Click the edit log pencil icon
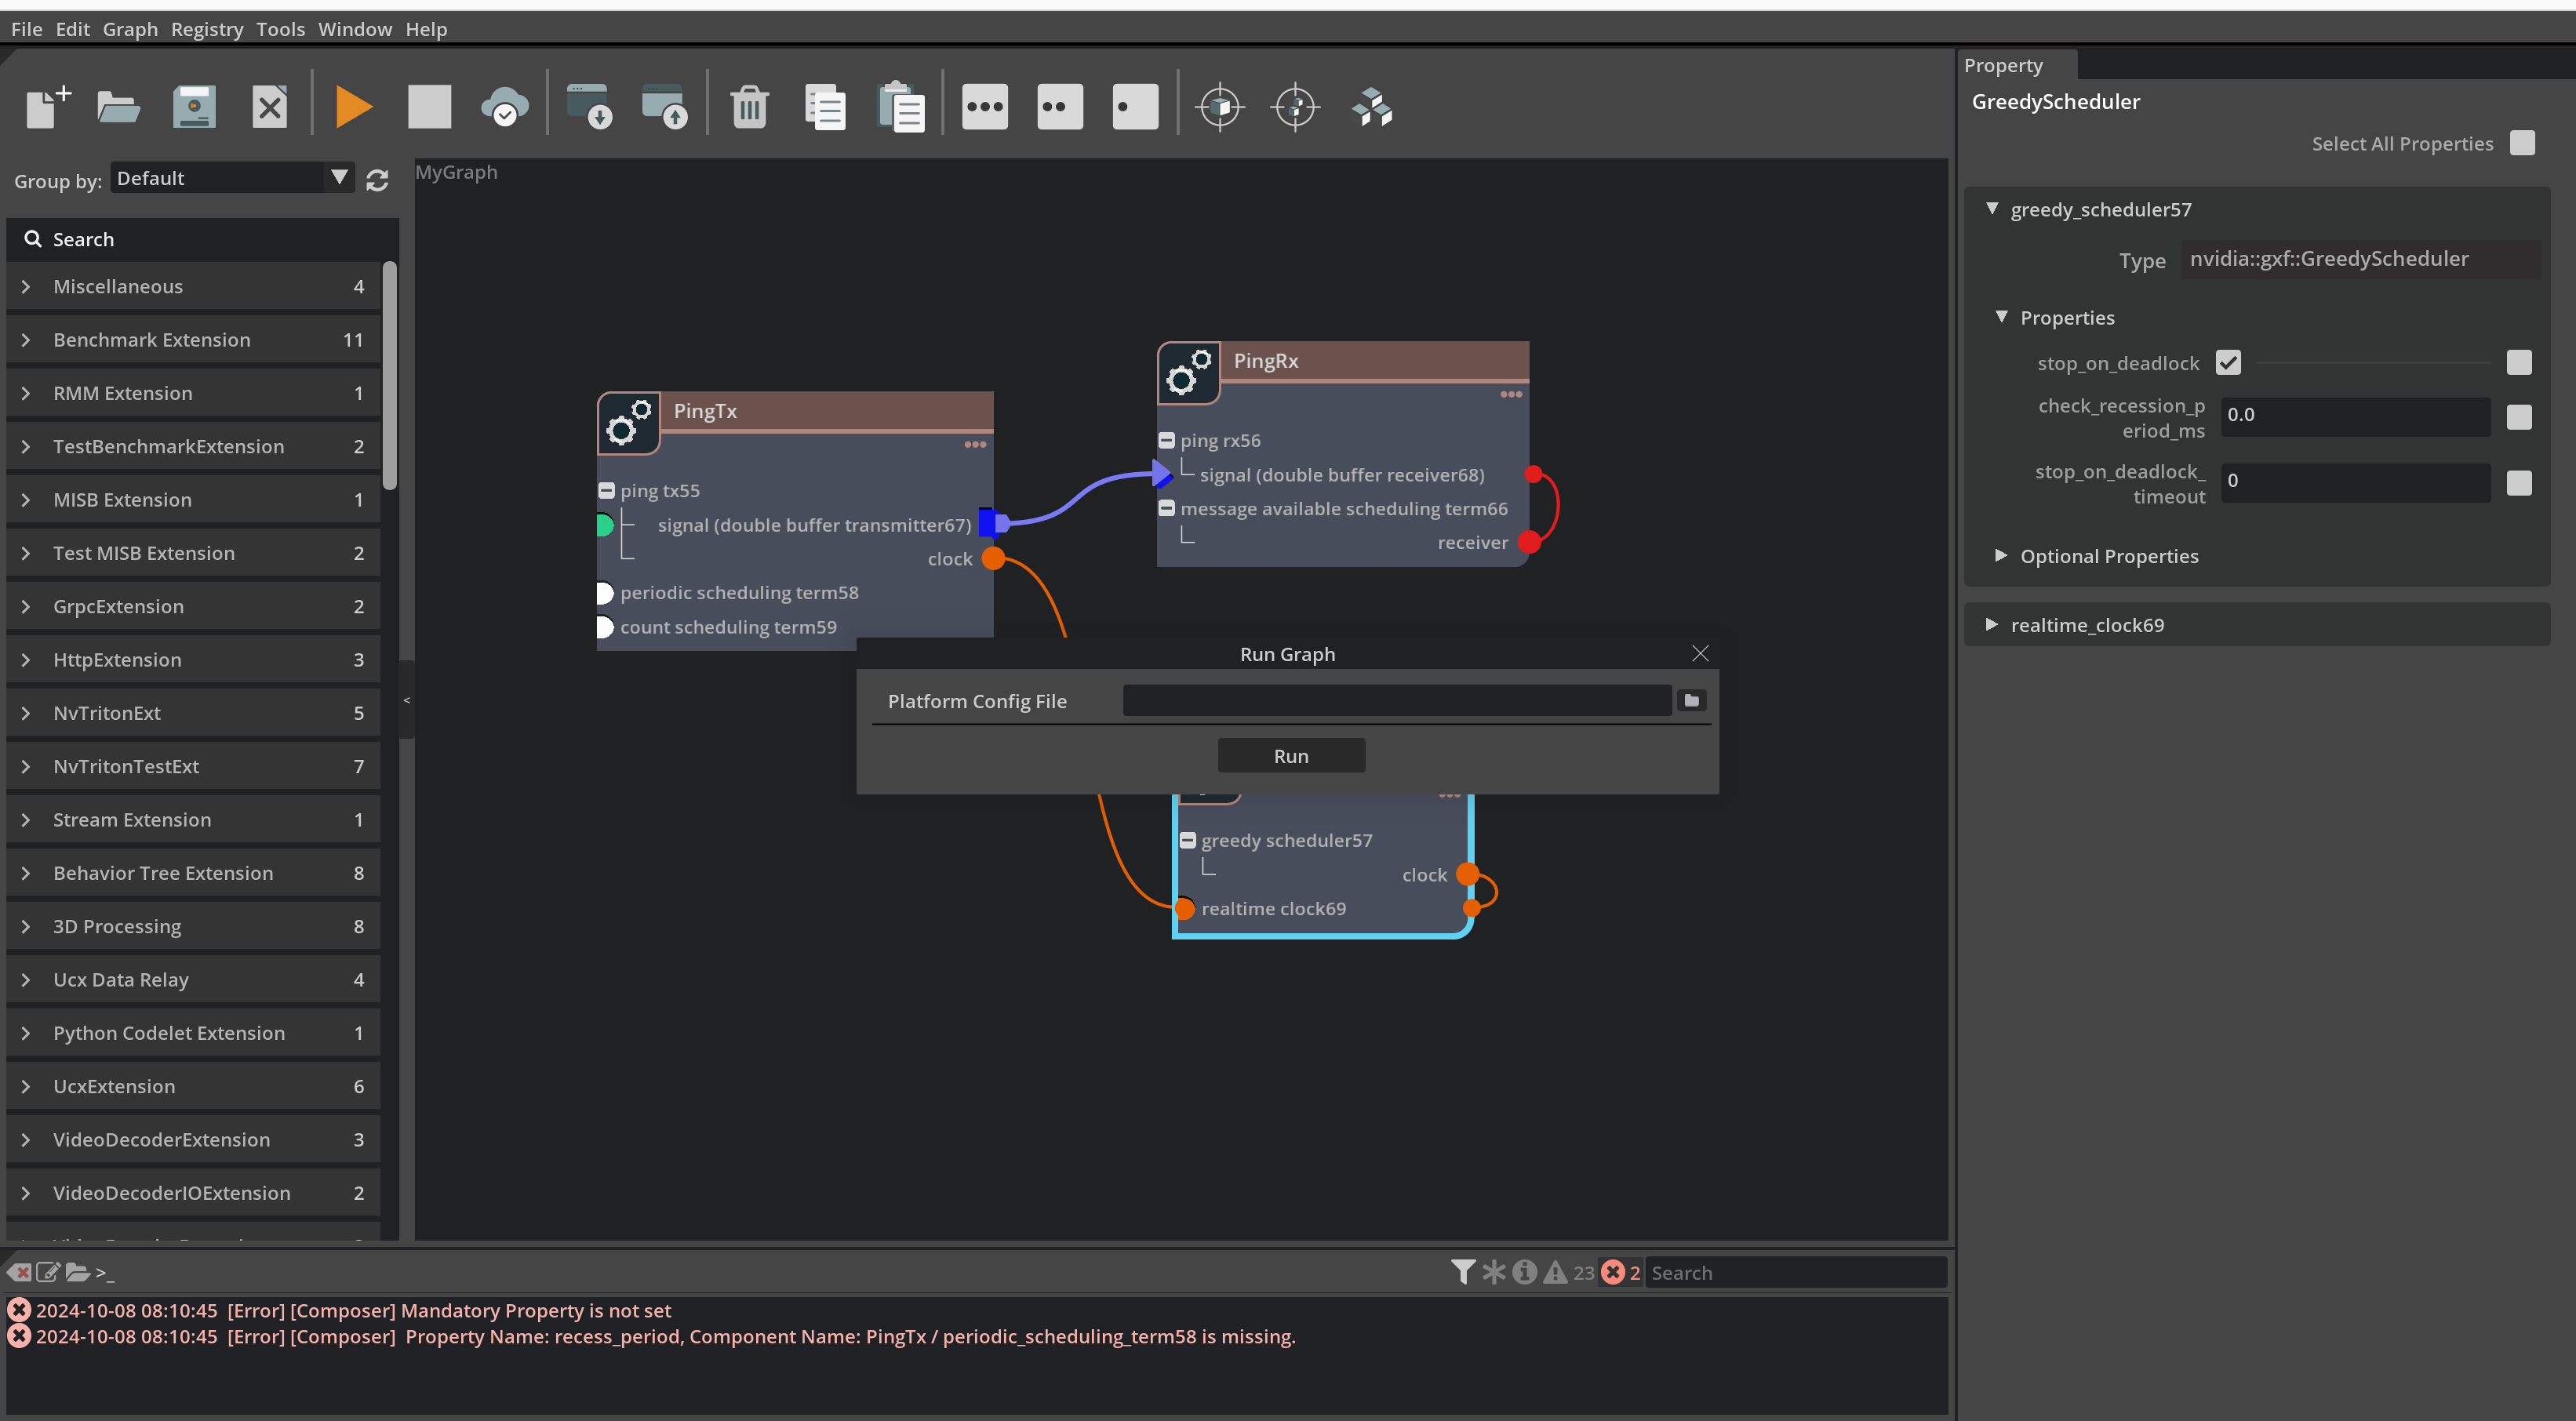Image resolution: width=2576 pixels, height=1421 pixels. tap(48, 1272)
